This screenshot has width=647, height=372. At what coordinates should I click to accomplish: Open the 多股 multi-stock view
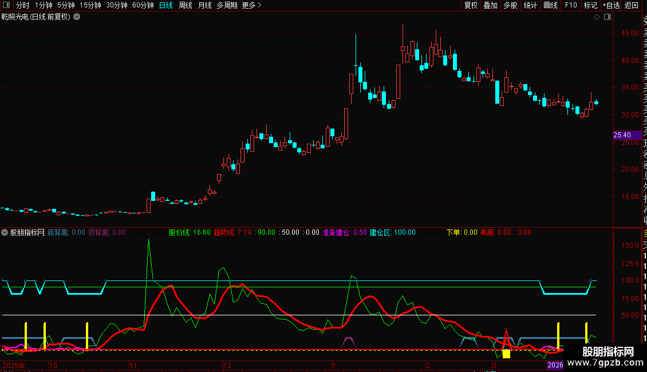tap(510, 5)
